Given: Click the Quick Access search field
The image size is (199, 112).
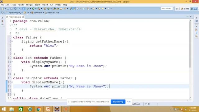Looking at the screenshot, I should point(167,9).
